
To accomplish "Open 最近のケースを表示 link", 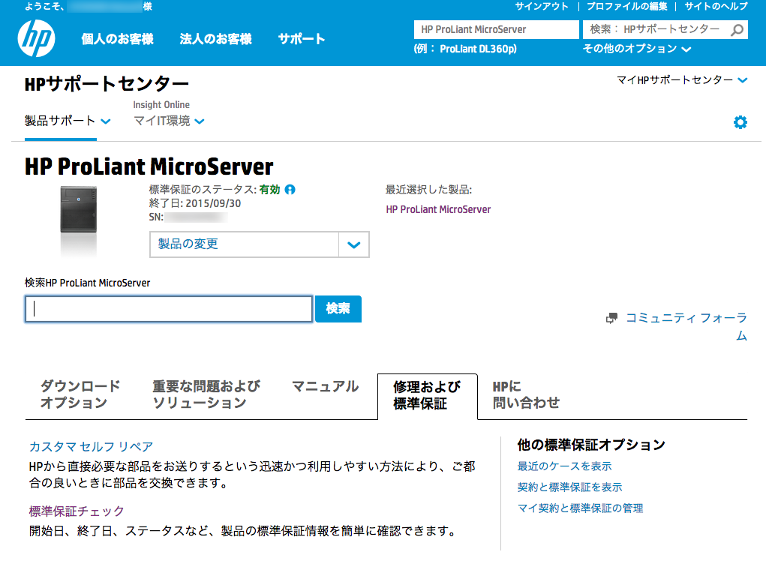I will tap(564, 466).
